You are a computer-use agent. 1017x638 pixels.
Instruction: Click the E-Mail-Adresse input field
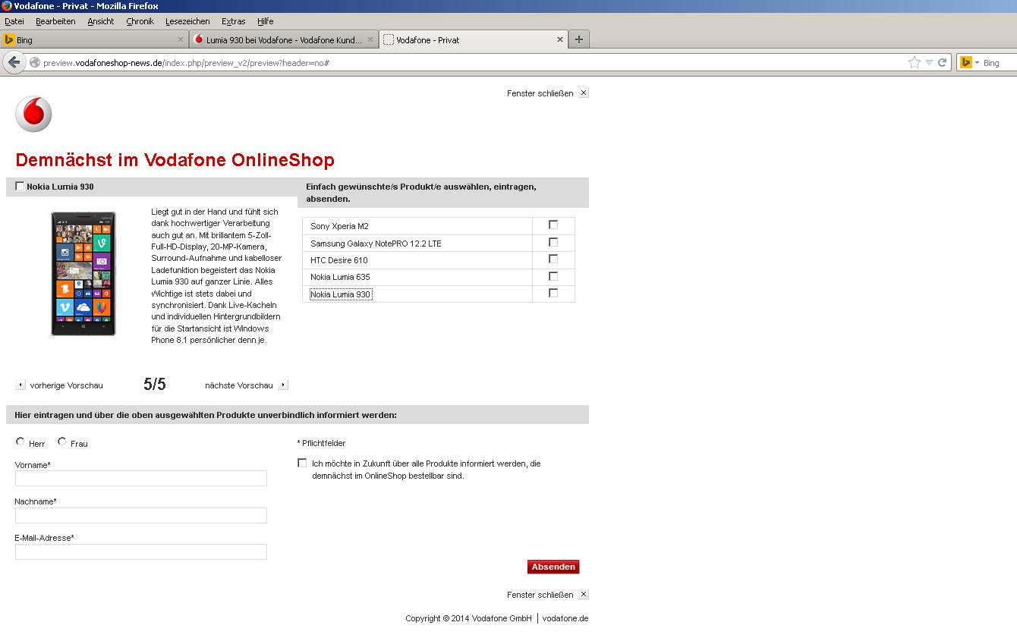pos(141,552)
